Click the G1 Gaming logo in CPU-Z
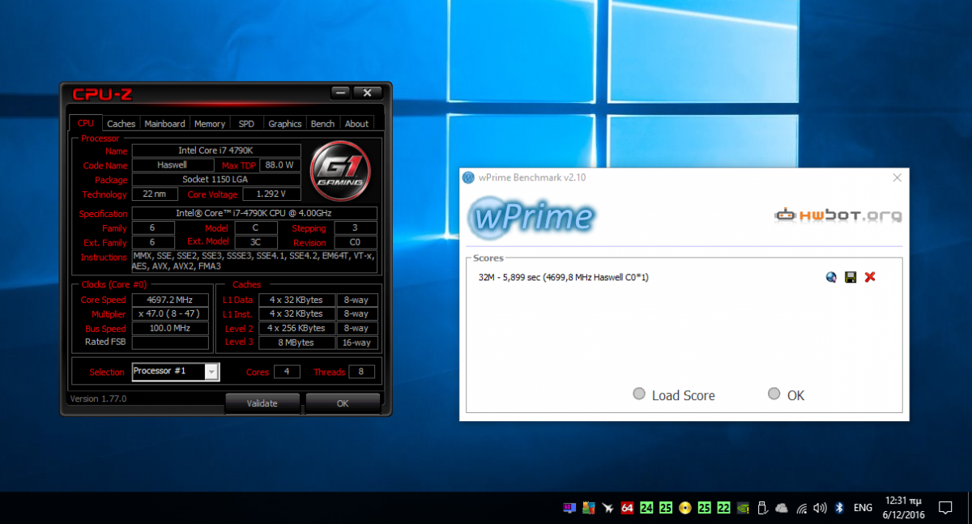972x524 pixels. click(x=340, y=172)
